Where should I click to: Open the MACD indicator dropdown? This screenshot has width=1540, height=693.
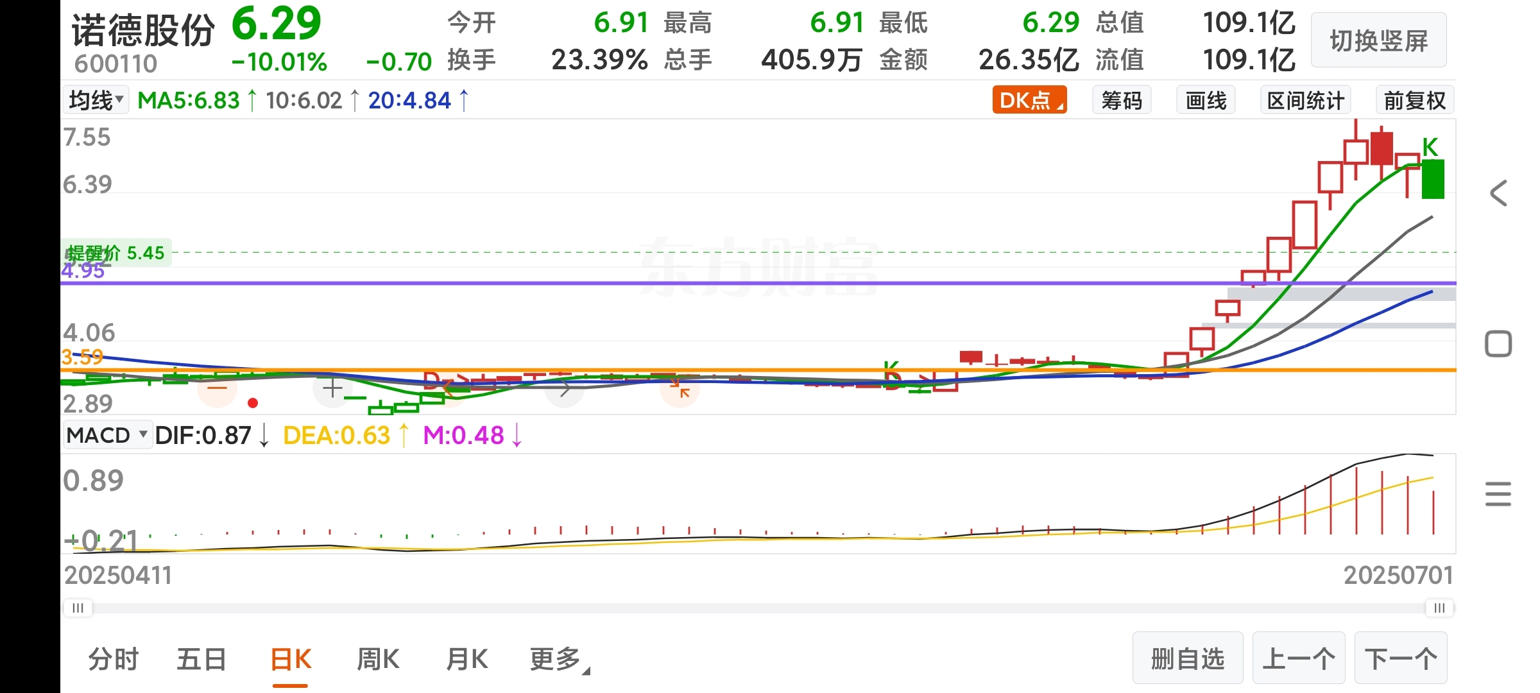pos(107,435)
